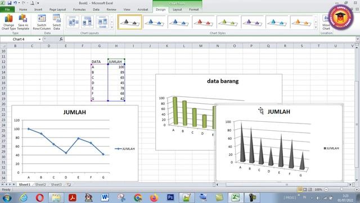Open Internet Explorer from taskbar
360x203 pixels.
(24, 198)
